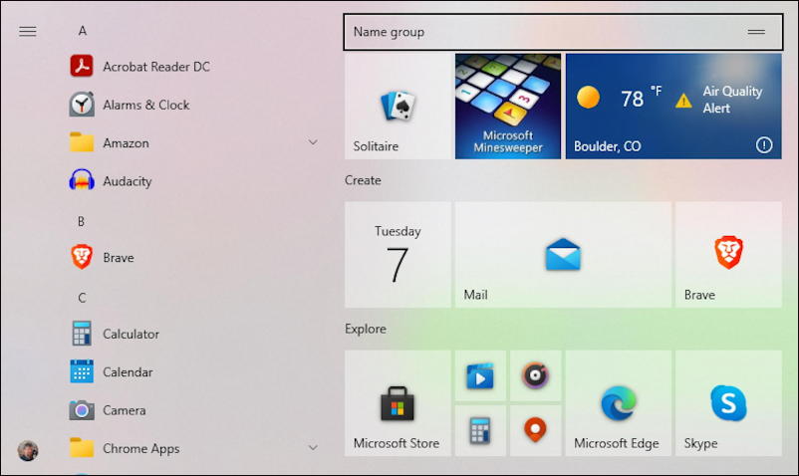
Task: Click the Chrome Apps folder icon
Action: pos(82,448)
